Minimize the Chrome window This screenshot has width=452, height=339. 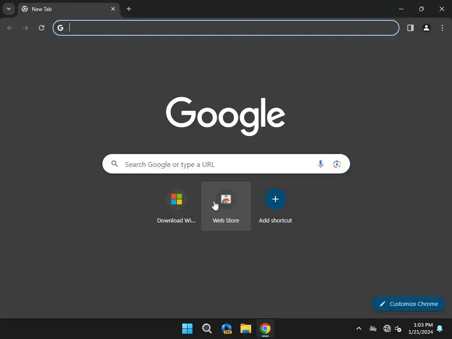point(401,9)
